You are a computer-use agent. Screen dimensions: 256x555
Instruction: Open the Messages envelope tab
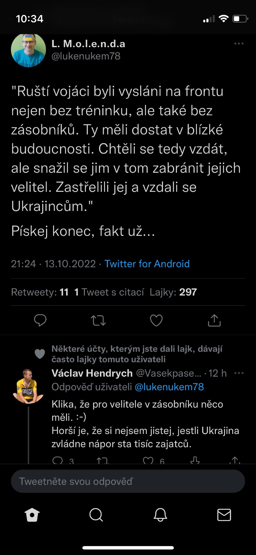point(224,515)
